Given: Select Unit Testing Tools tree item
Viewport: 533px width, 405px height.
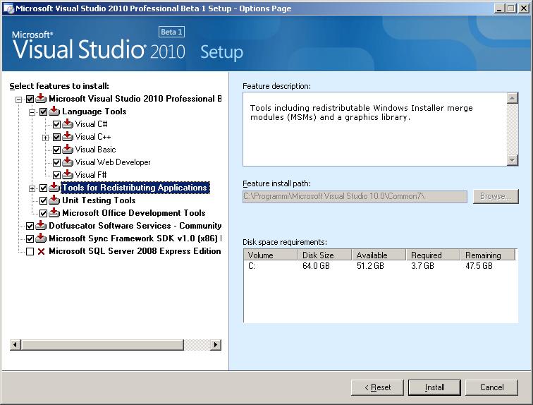Looking at the screenshot, I should [x=99, y=200].
